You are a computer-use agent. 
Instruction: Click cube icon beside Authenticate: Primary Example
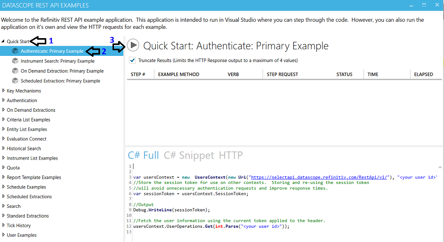tap(15, 51)
